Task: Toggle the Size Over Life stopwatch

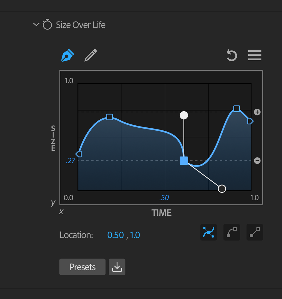Action: pyautogui.click(x=47, y=24)
